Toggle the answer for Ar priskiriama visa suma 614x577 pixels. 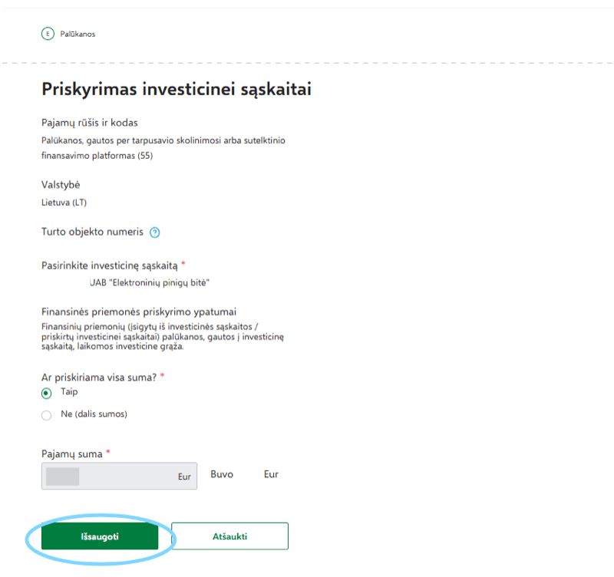point(47,391)
